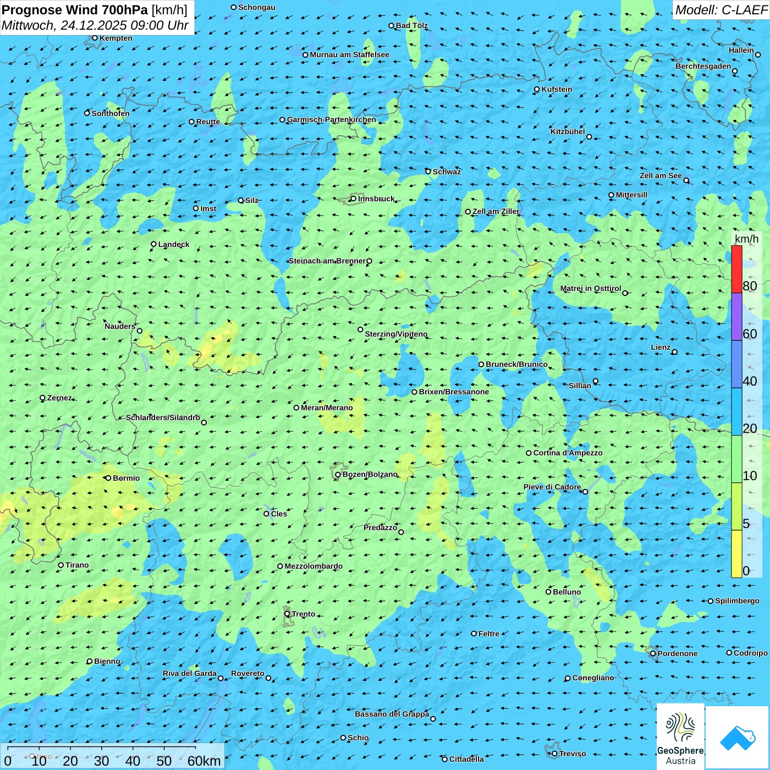Click the Garmisch-Partenkirchen label
Screen dimensions: 770x770
[x=332, y=119]
